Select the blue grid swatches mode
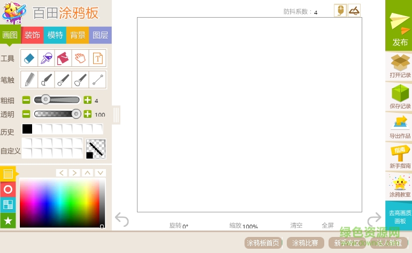 (8, 205)
